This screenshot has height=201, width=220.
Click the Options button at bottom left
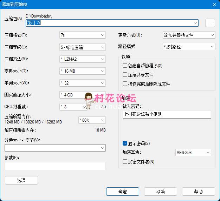pyautogui.click(x=21, y=180)
